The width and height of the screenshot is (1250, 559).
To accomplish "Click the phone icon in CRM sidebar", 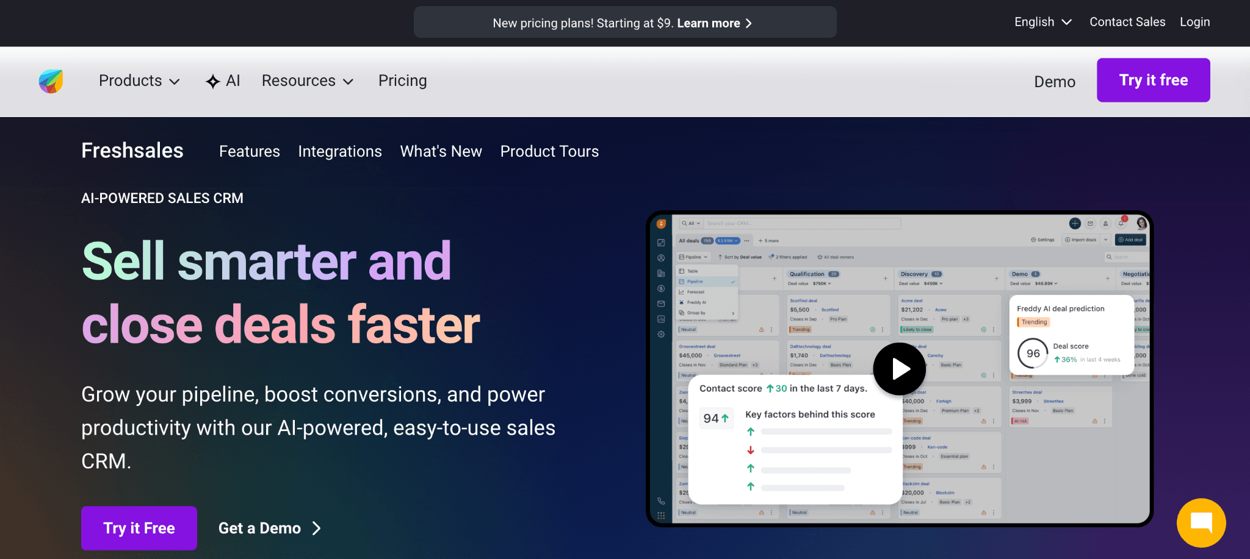I will [661, 501].
